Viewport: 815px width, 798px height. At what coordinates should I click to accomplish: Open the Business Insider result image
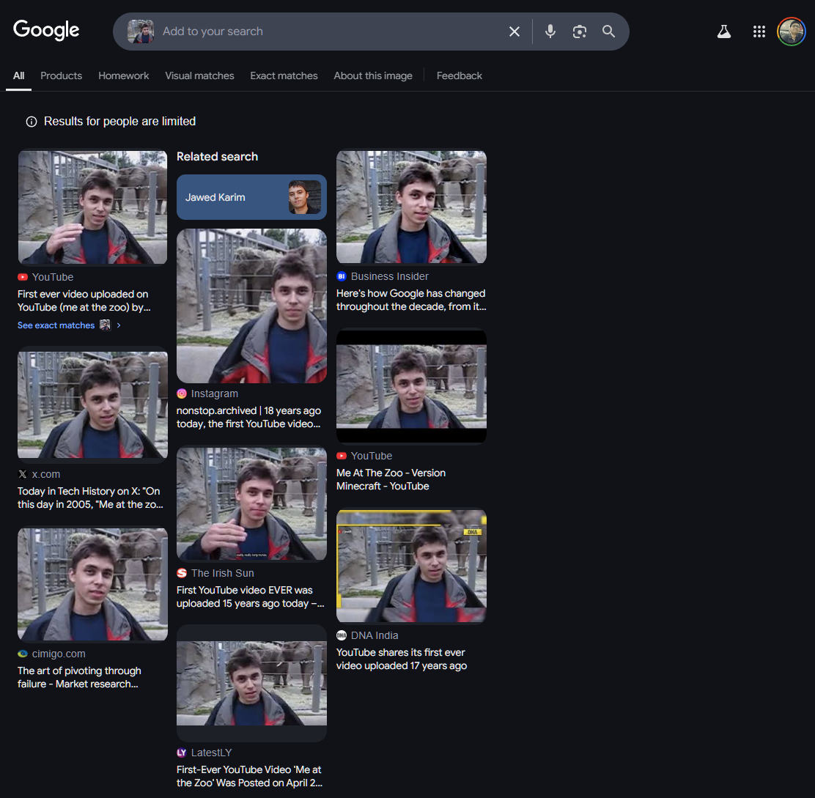click(411, 207)
